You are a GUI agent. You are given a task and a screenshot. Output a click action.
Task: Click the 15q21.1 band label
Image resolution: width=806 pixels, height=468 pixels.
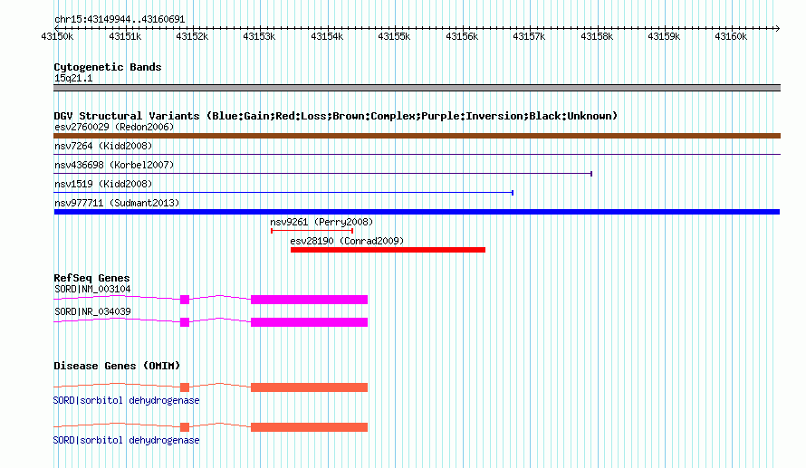tap(73, 78)
